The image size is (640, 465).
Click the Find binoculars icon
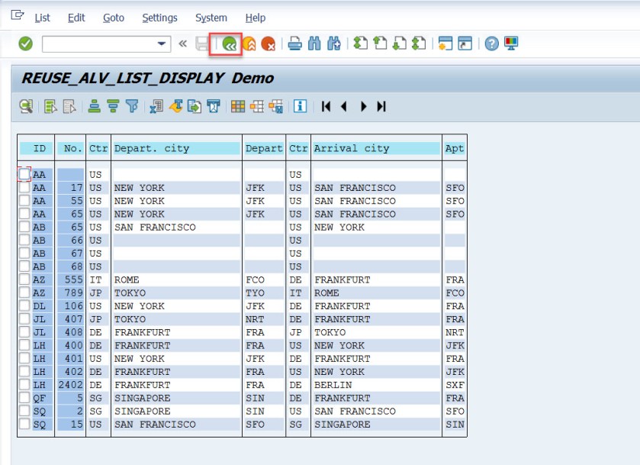coord(314,44)
